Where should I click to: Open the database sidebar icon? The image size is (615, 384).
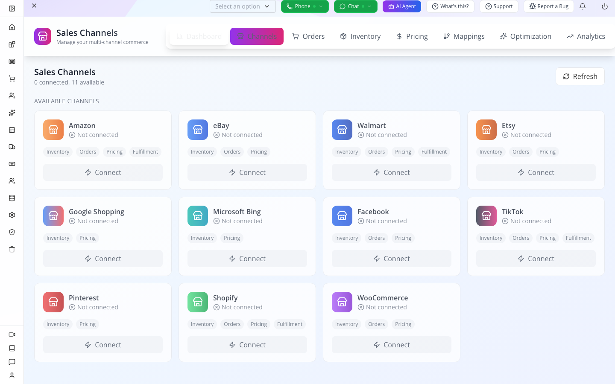pyautogui.click(x=12, y=198)
